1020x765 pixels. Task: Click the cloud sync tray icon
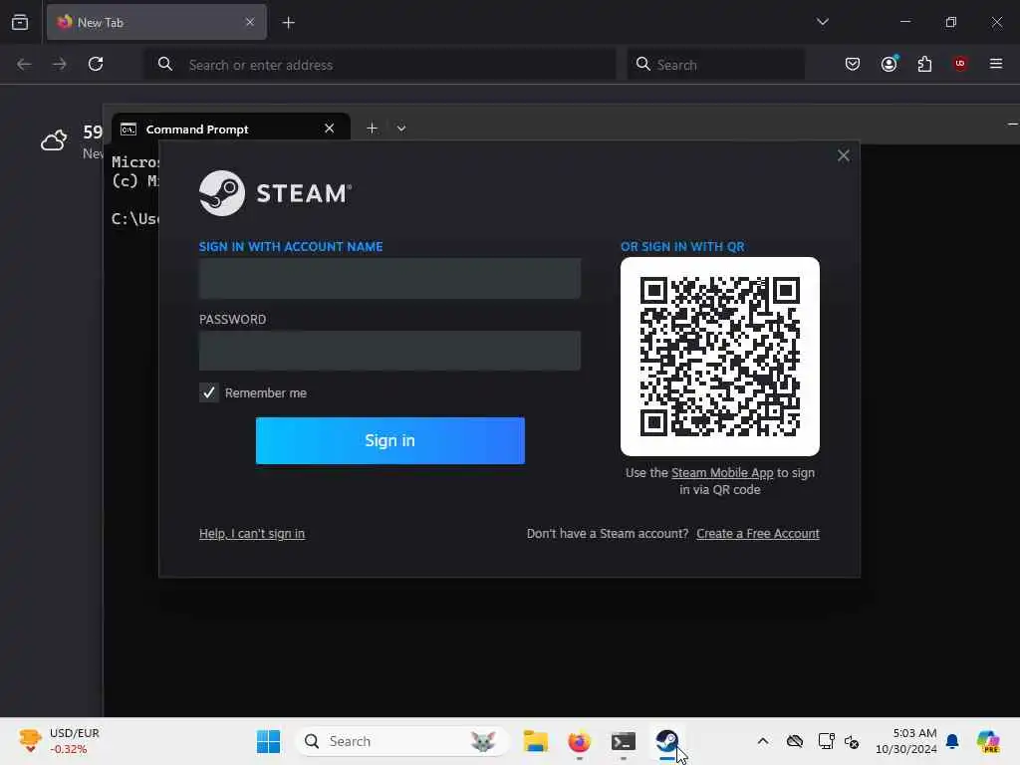(794, 741)
